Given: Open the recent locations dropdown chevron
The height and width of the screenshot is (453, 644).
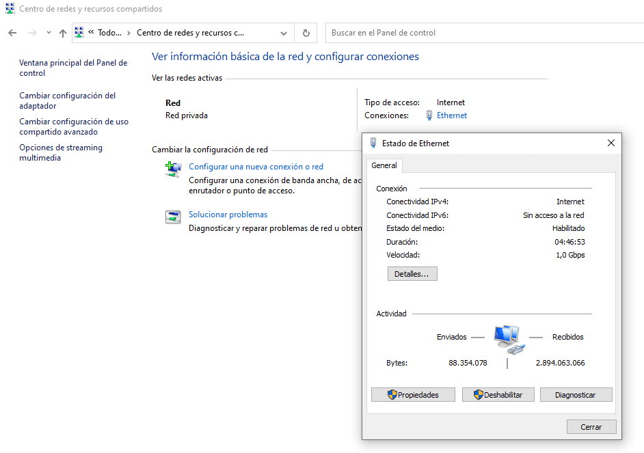Looking at the screenshot, I should pos(49,33).
